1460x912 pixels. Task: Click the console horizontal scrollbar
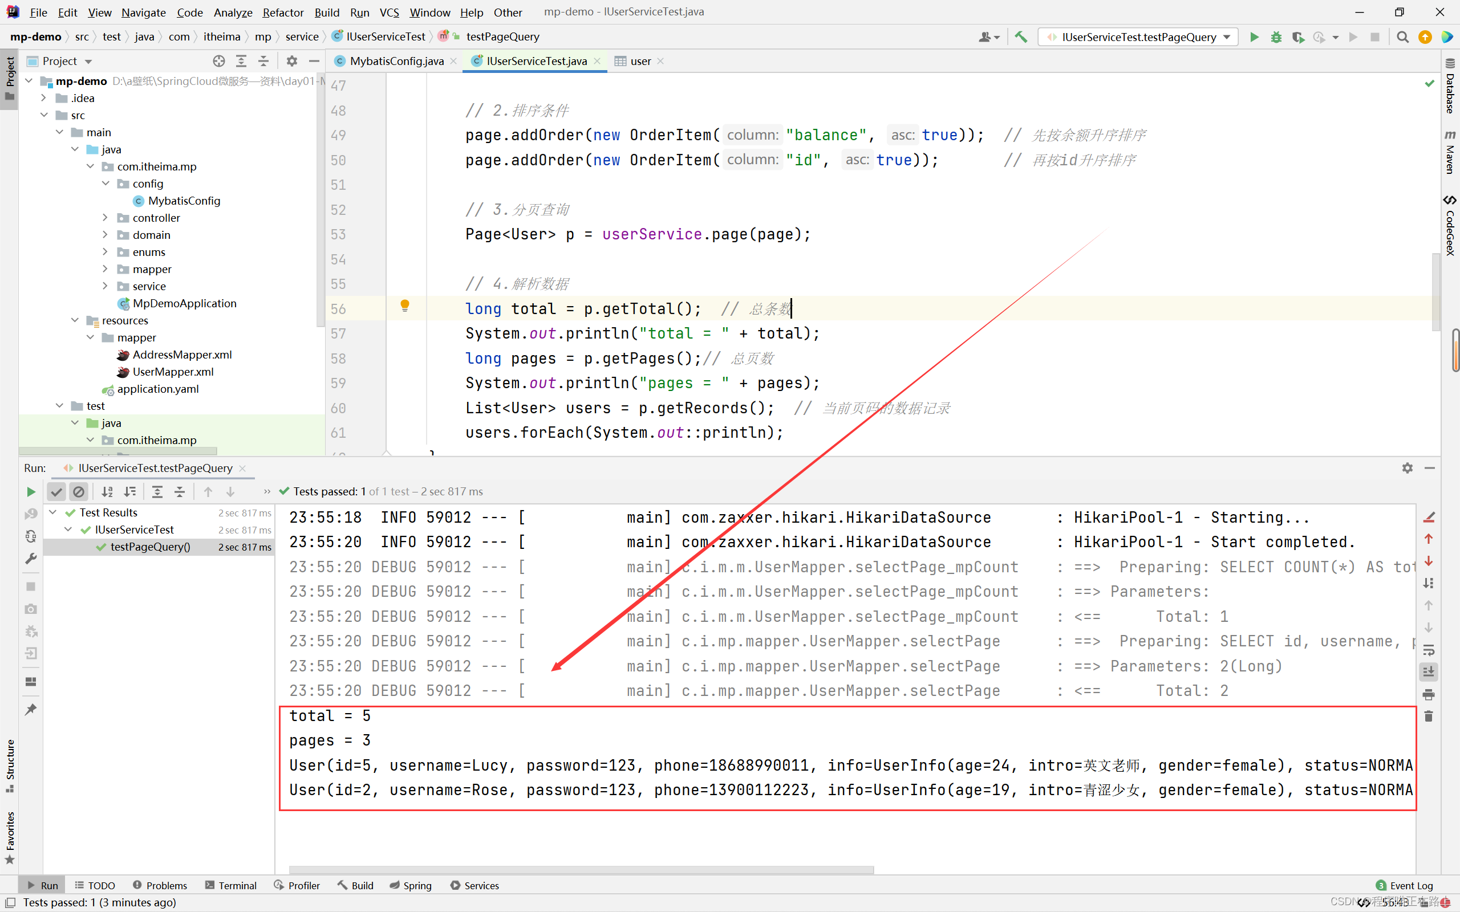pos(581,870)
